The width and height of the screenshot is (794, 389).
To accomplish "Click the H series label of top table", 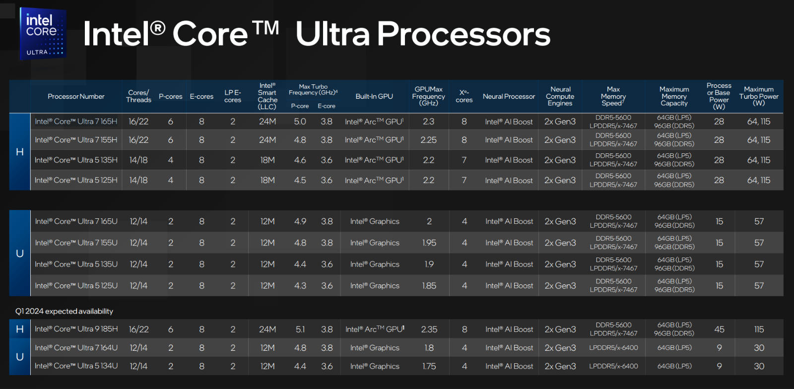I will click(x=20, y=152).
